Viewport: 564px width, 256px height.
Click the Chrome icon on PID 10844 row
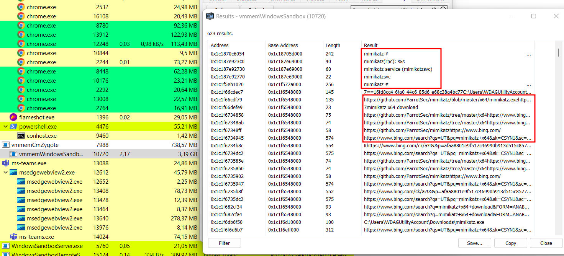(x=21, y=53)
